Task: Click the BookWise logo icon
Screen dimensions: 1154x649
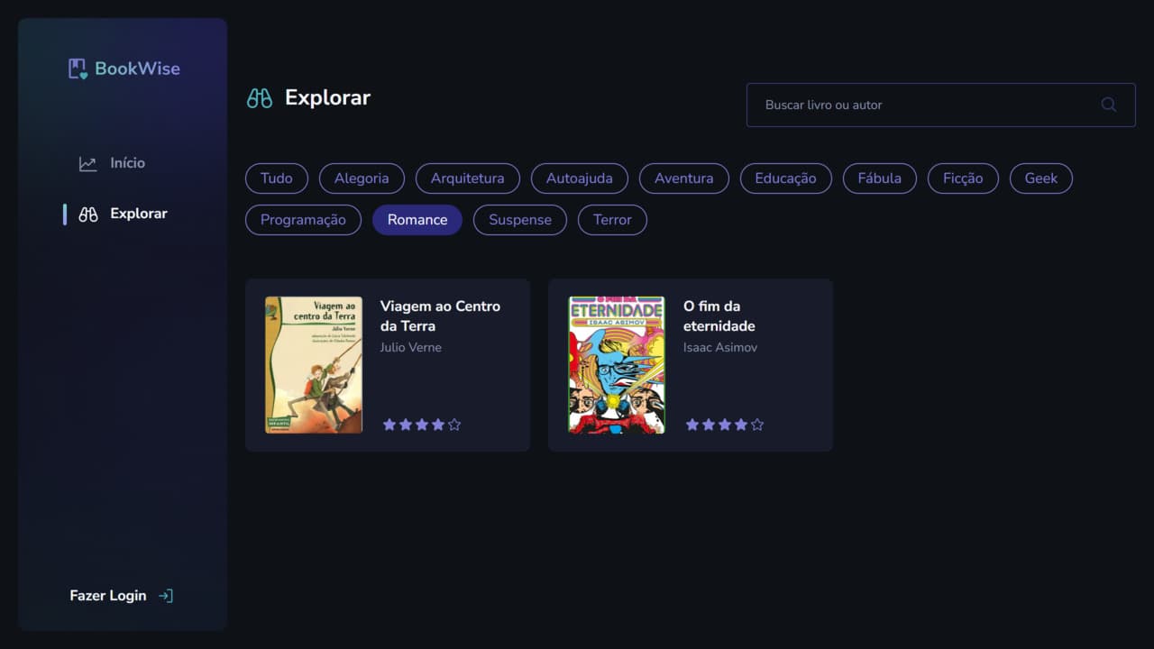Action: click(x=78, y=69)
